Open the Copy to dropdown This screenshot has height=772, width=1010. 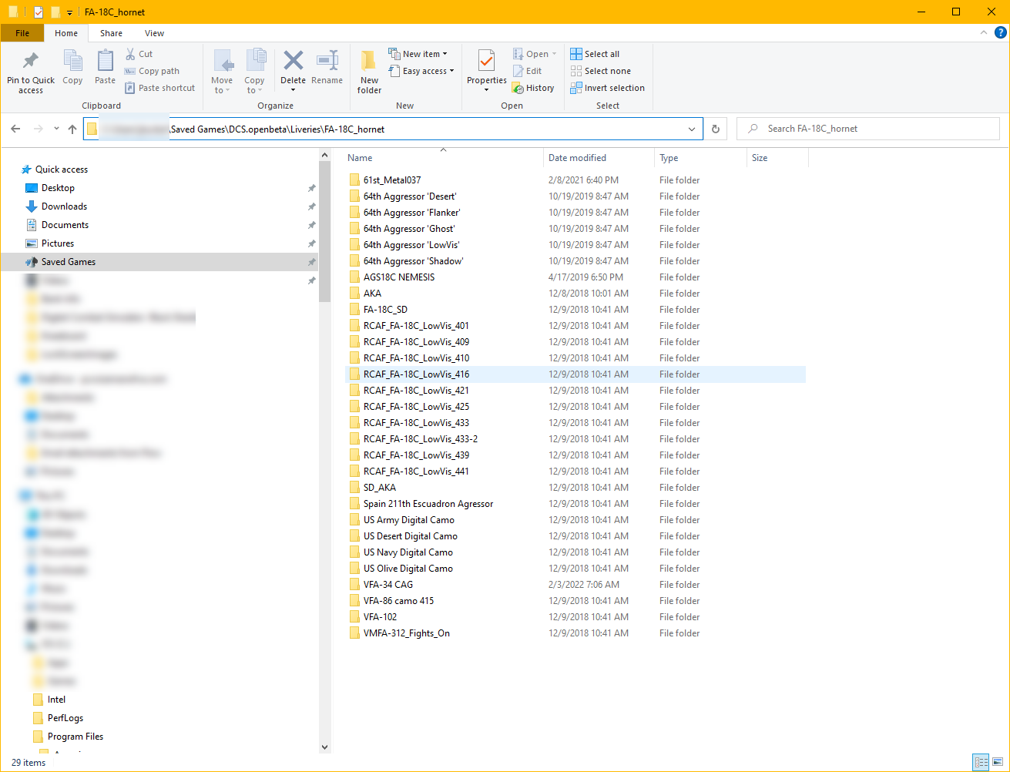[254, 72]
